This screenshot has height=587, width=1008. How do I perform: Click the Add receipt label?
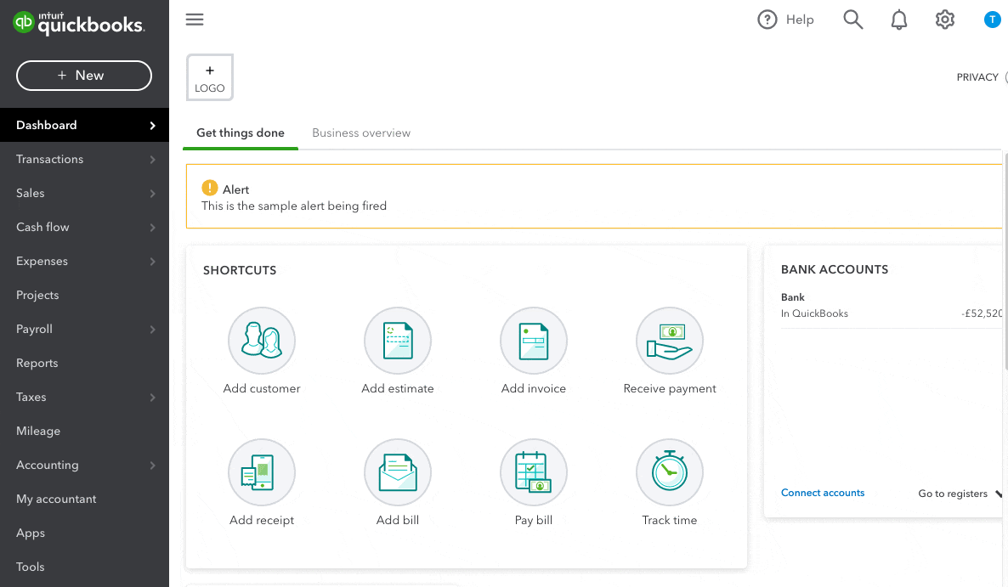(262, 520)
